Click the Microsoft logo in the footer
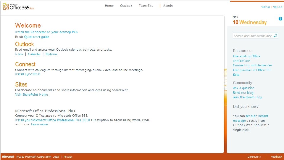Image resolution: width=284 pixels, height=160 pixels. click(8, 156)
